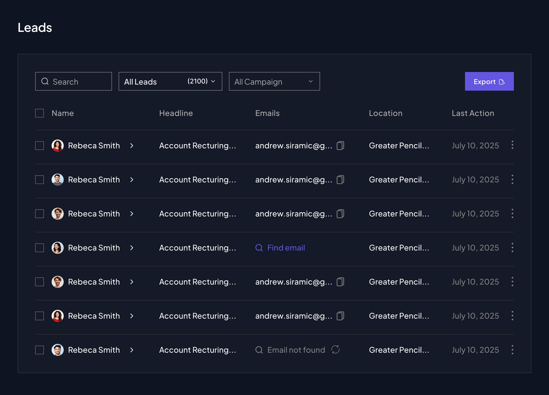549x395 pixels.
Task: Check the second lead row checkbox
Action: tap(40, 180)
